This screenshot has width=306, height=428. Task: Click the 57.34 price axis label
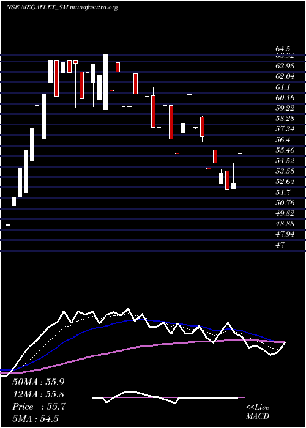point(285,129)
